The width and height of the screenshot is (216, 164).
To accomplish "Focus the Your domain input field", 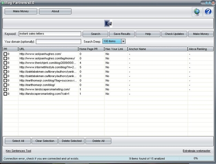I will click(x=59, y=42).
